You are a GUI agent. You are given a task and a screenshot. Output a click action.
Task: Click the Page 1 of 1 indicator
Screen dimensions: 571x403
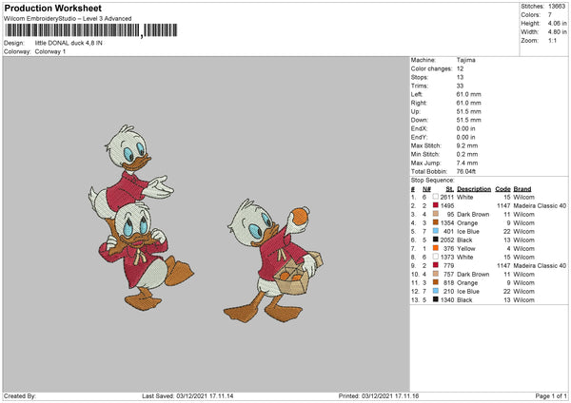coord(551,395)
